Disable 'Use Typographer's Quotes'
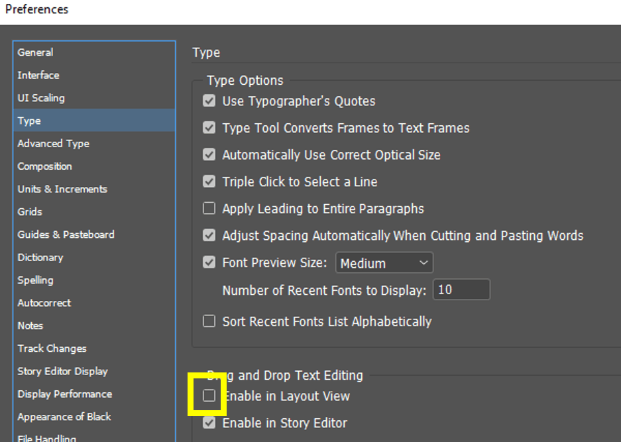The width and height of the screenshot is (621, 442). coord(209,101)
